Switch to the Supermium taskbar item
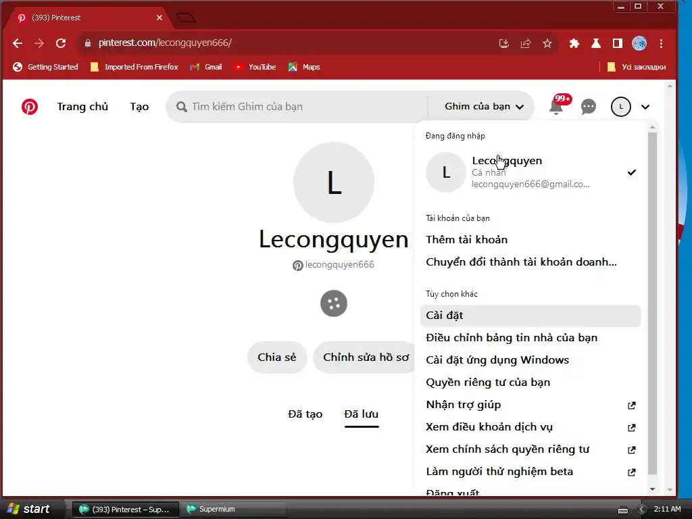This screenshot has width=692, height=519. [x=234, y=510]
